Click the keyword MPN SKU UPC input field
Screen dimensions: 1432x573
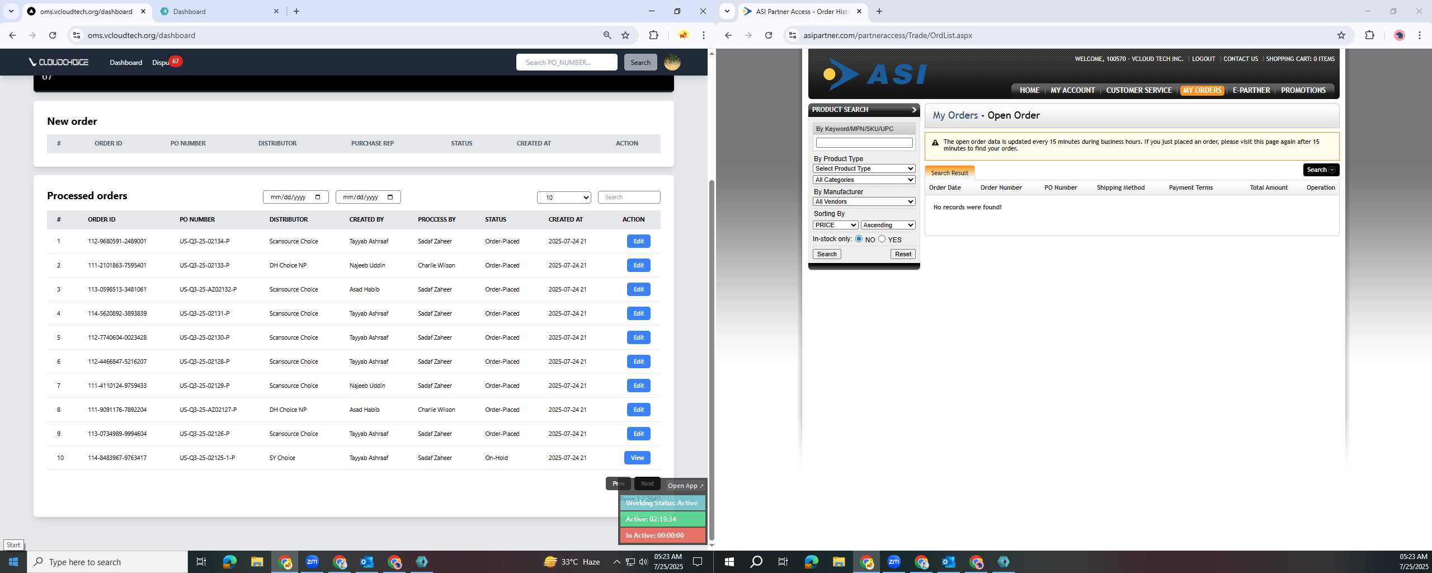(864, 143)
